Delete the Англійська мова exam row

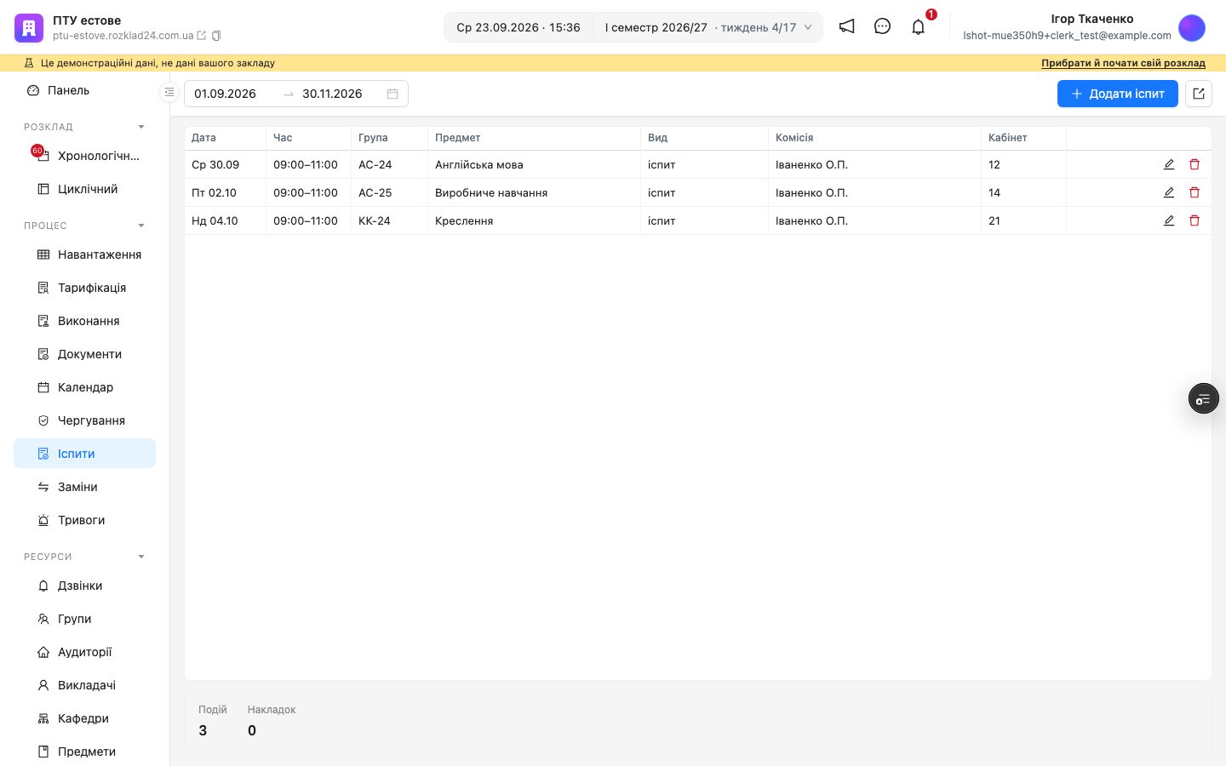pyautogui.click(x=1194, y=164)
